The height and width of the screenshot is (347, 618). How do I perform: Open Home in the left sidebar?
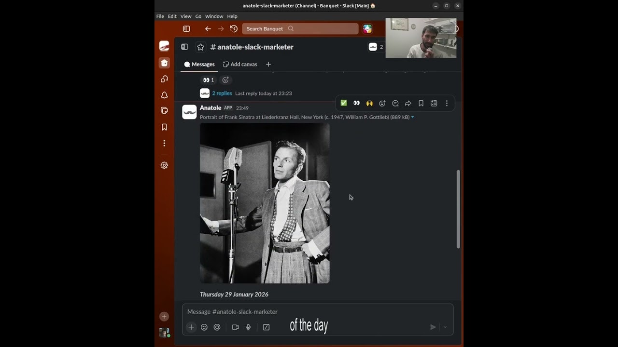(x=164, y=63)
